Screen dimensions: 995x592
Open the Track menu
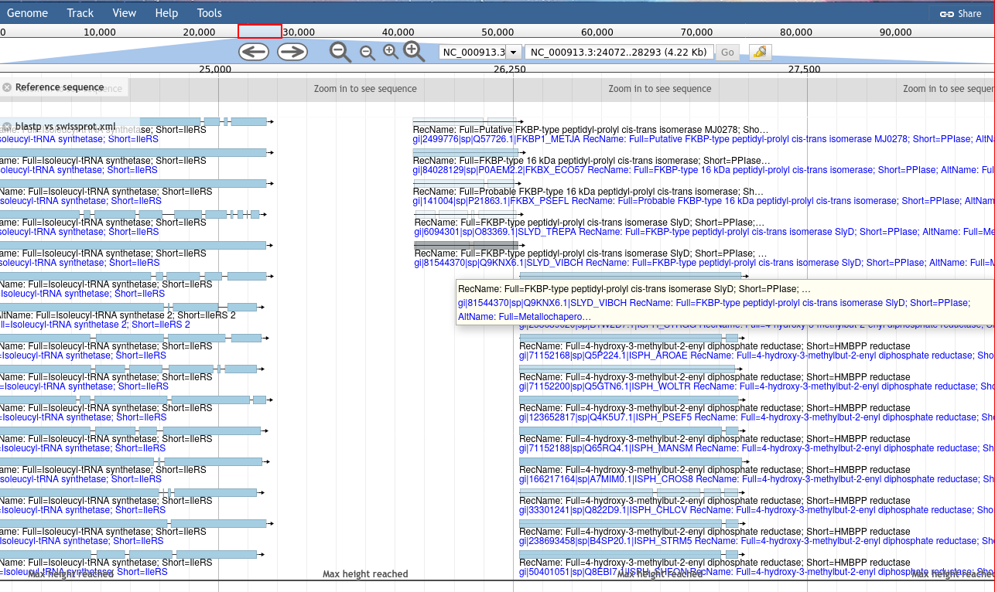click(x=80, y=13)
